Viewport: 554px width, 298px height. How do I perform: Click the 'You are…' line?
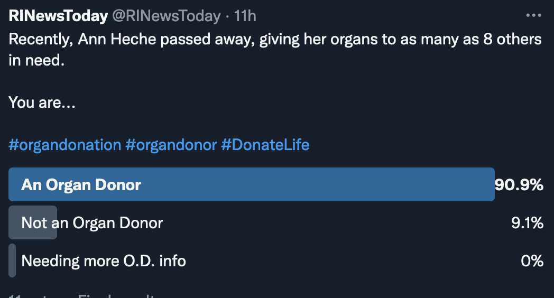(x=42, y=103)
